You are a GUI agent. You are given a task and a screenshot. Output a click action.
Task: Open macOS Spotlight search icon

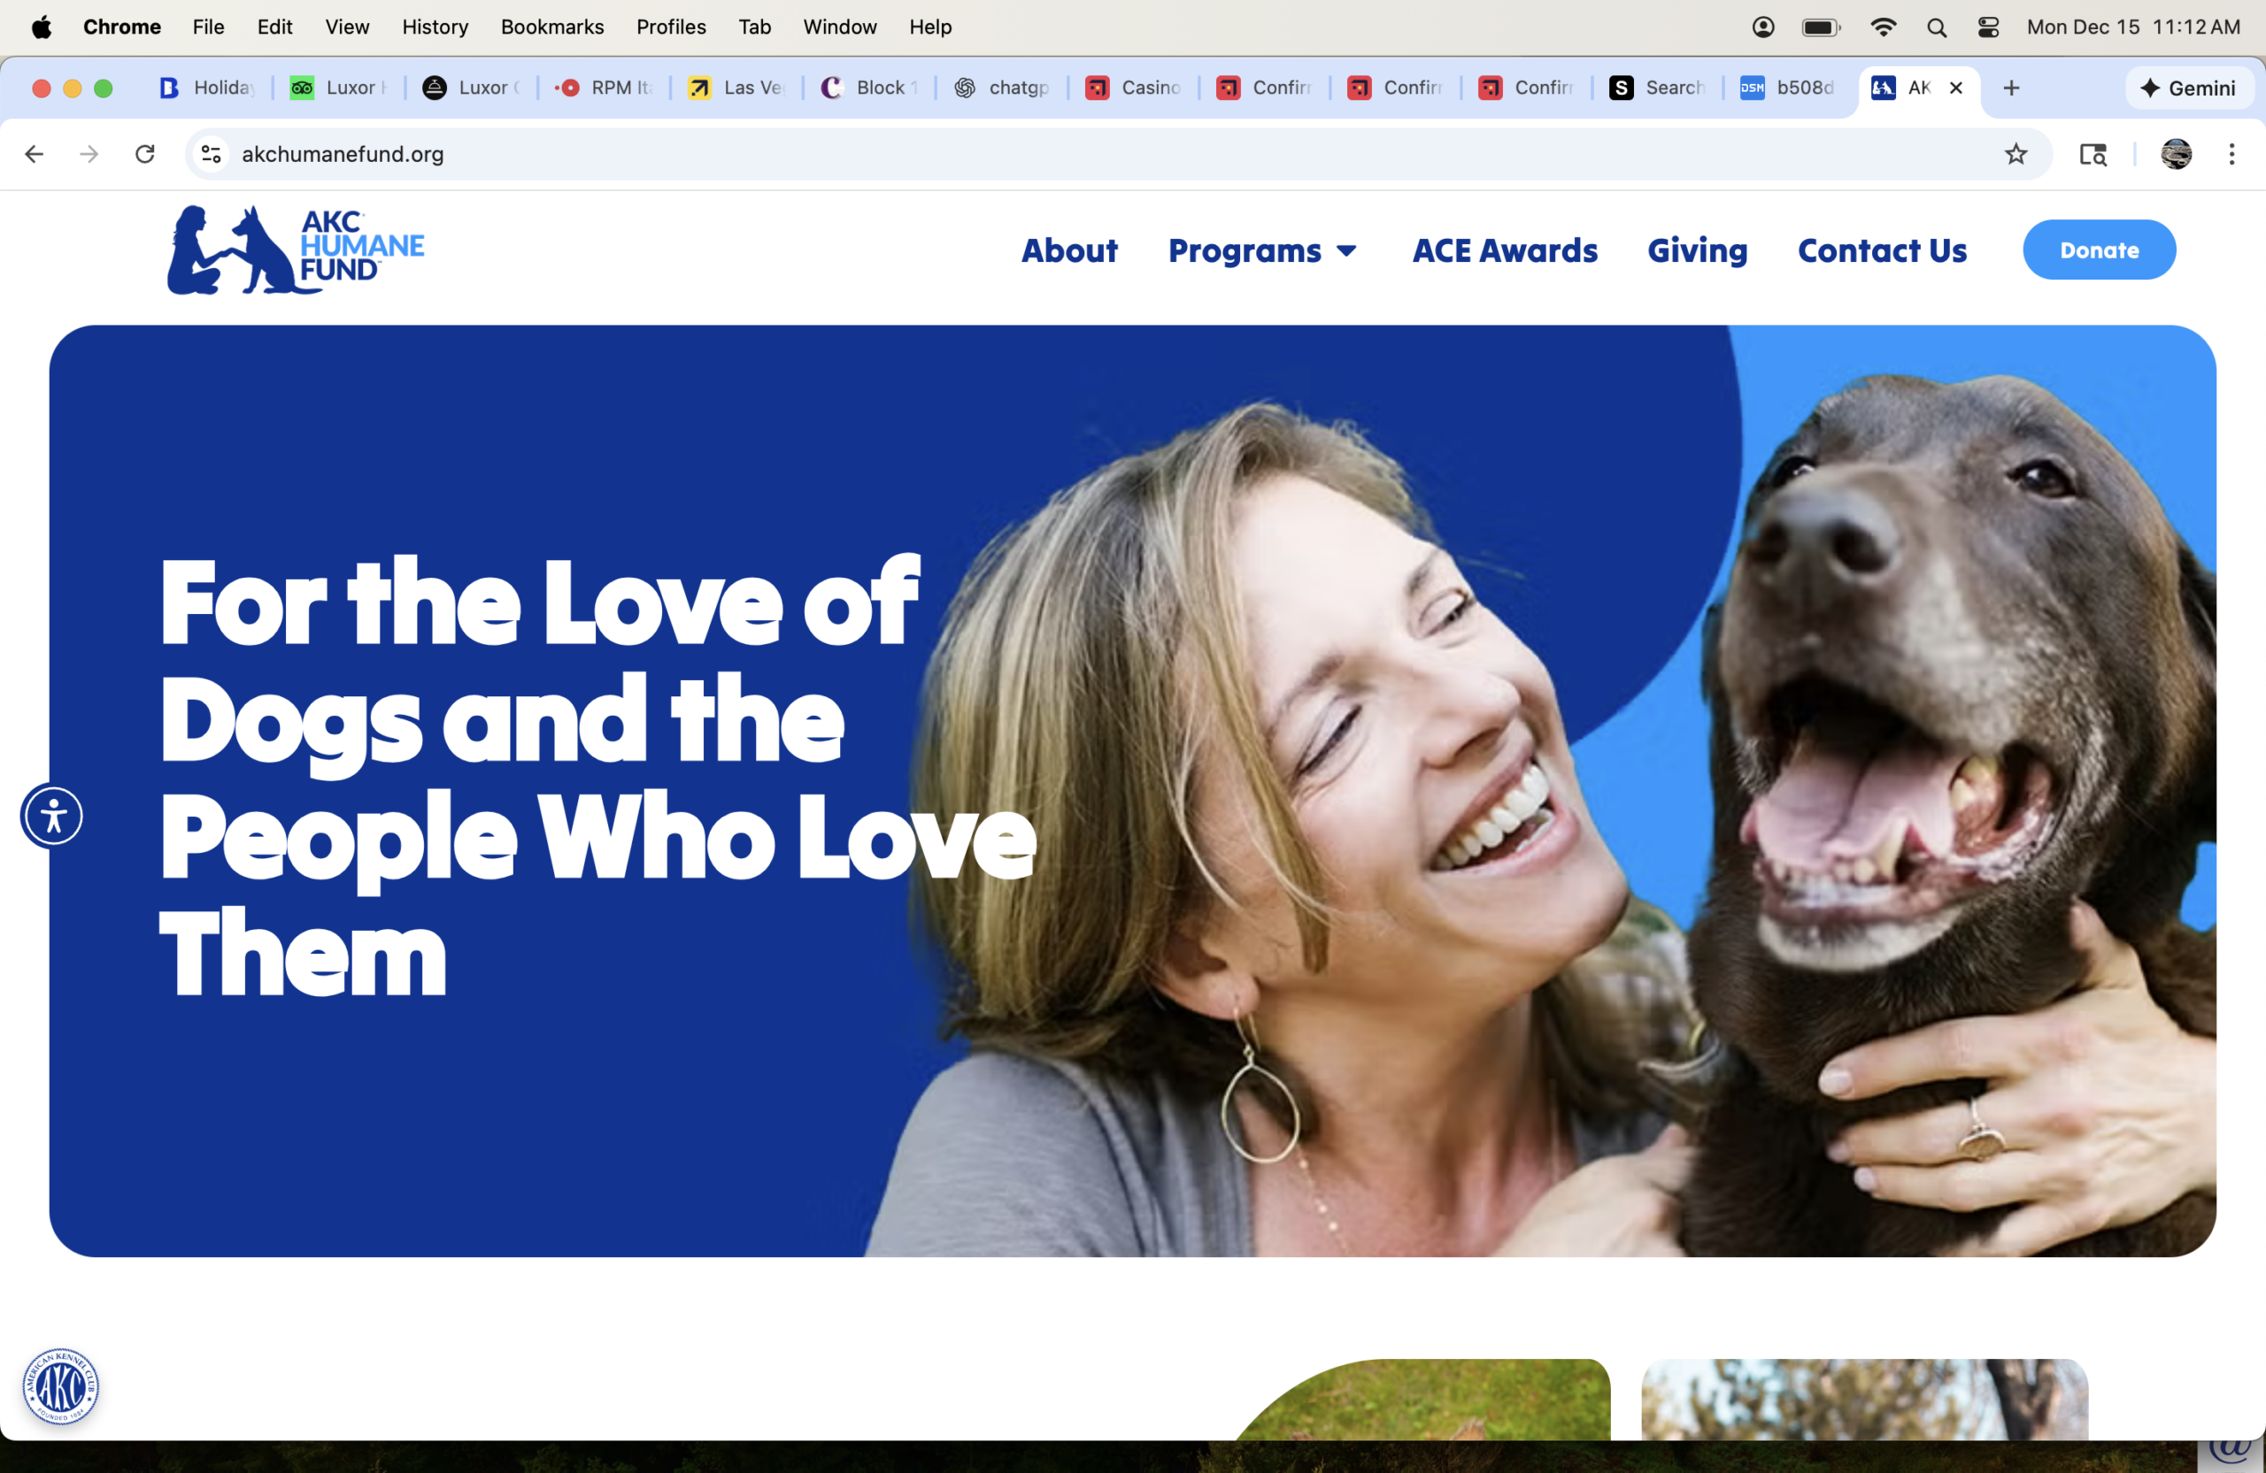click(x=1937, y=27)
